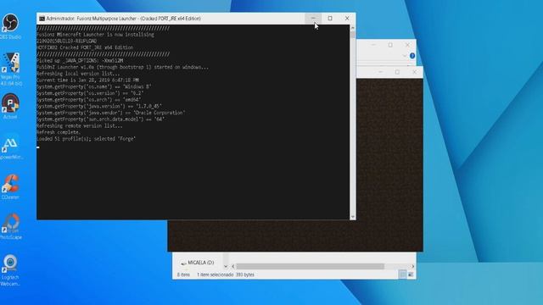
Task: Click Explorer's horizontal scrollbar right arrow
Action: point(412,266)
